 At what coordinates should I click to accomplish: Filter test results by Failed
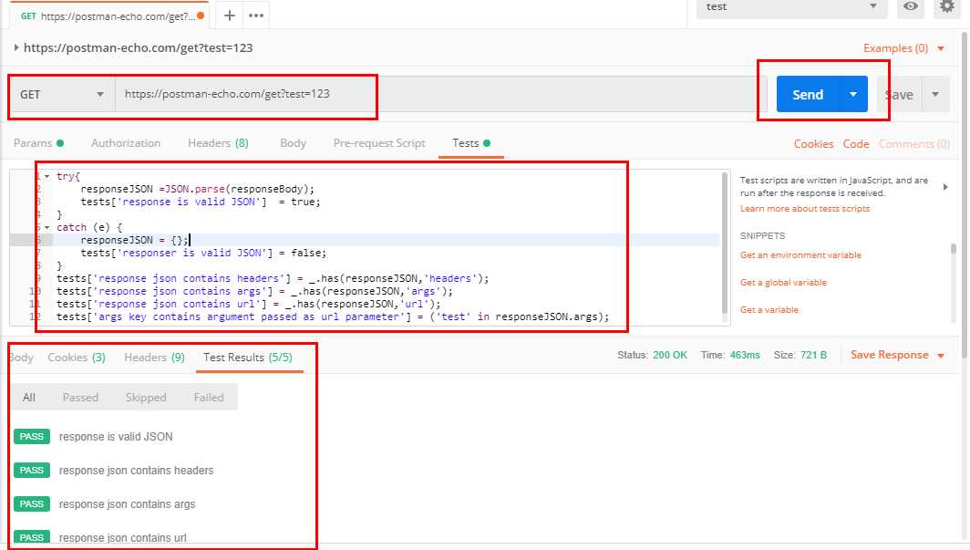(209, 397)
